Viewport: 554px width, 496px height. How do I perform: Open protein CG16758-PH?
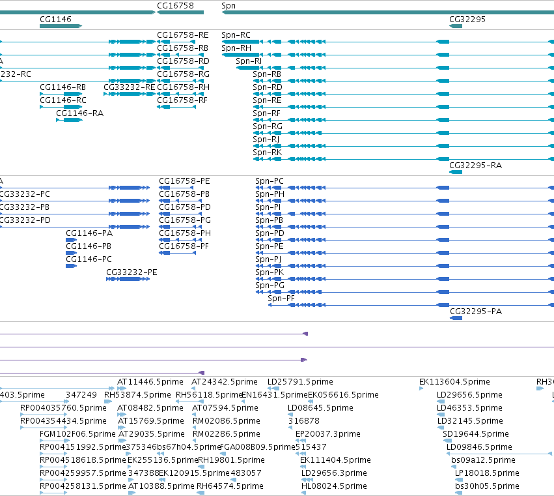click(185, 233)
